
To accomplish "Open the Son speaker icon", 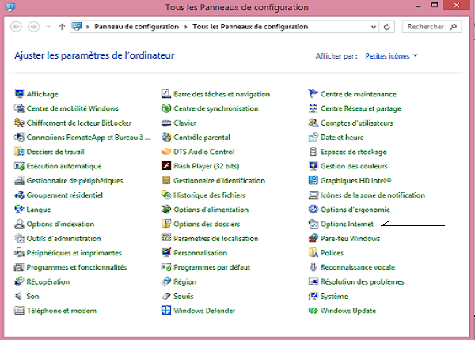I will 19,296.
